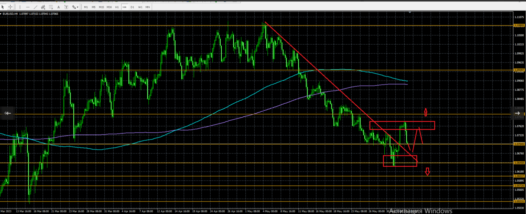The image size is (526, 214).
Task: Switch chart to H1 timeframe
Action: [x=117, y=7]
